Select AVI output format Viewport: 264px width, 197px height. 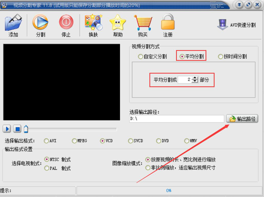[x=50, y=141]
